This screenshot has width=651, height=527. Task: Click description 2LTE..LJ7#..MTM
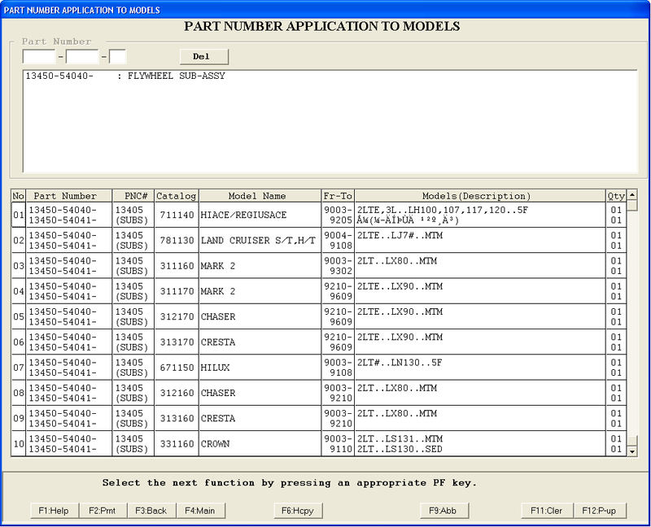(400, 235)
